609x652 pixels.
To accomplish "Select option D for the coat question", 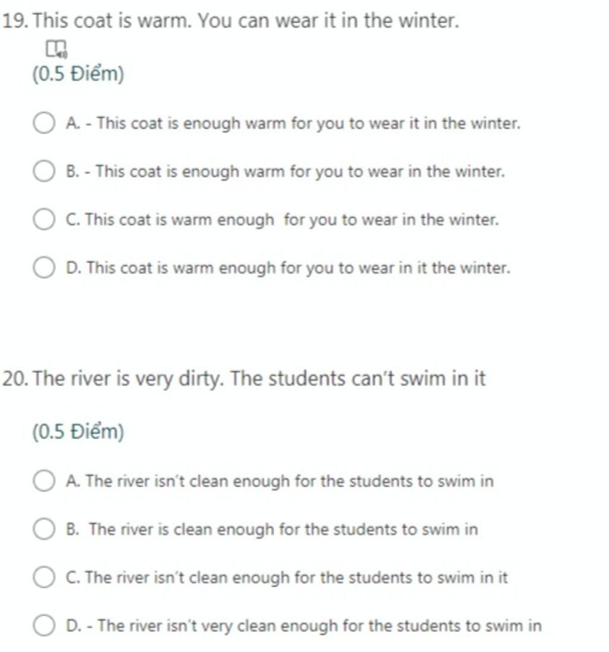I will pos(44,267).
